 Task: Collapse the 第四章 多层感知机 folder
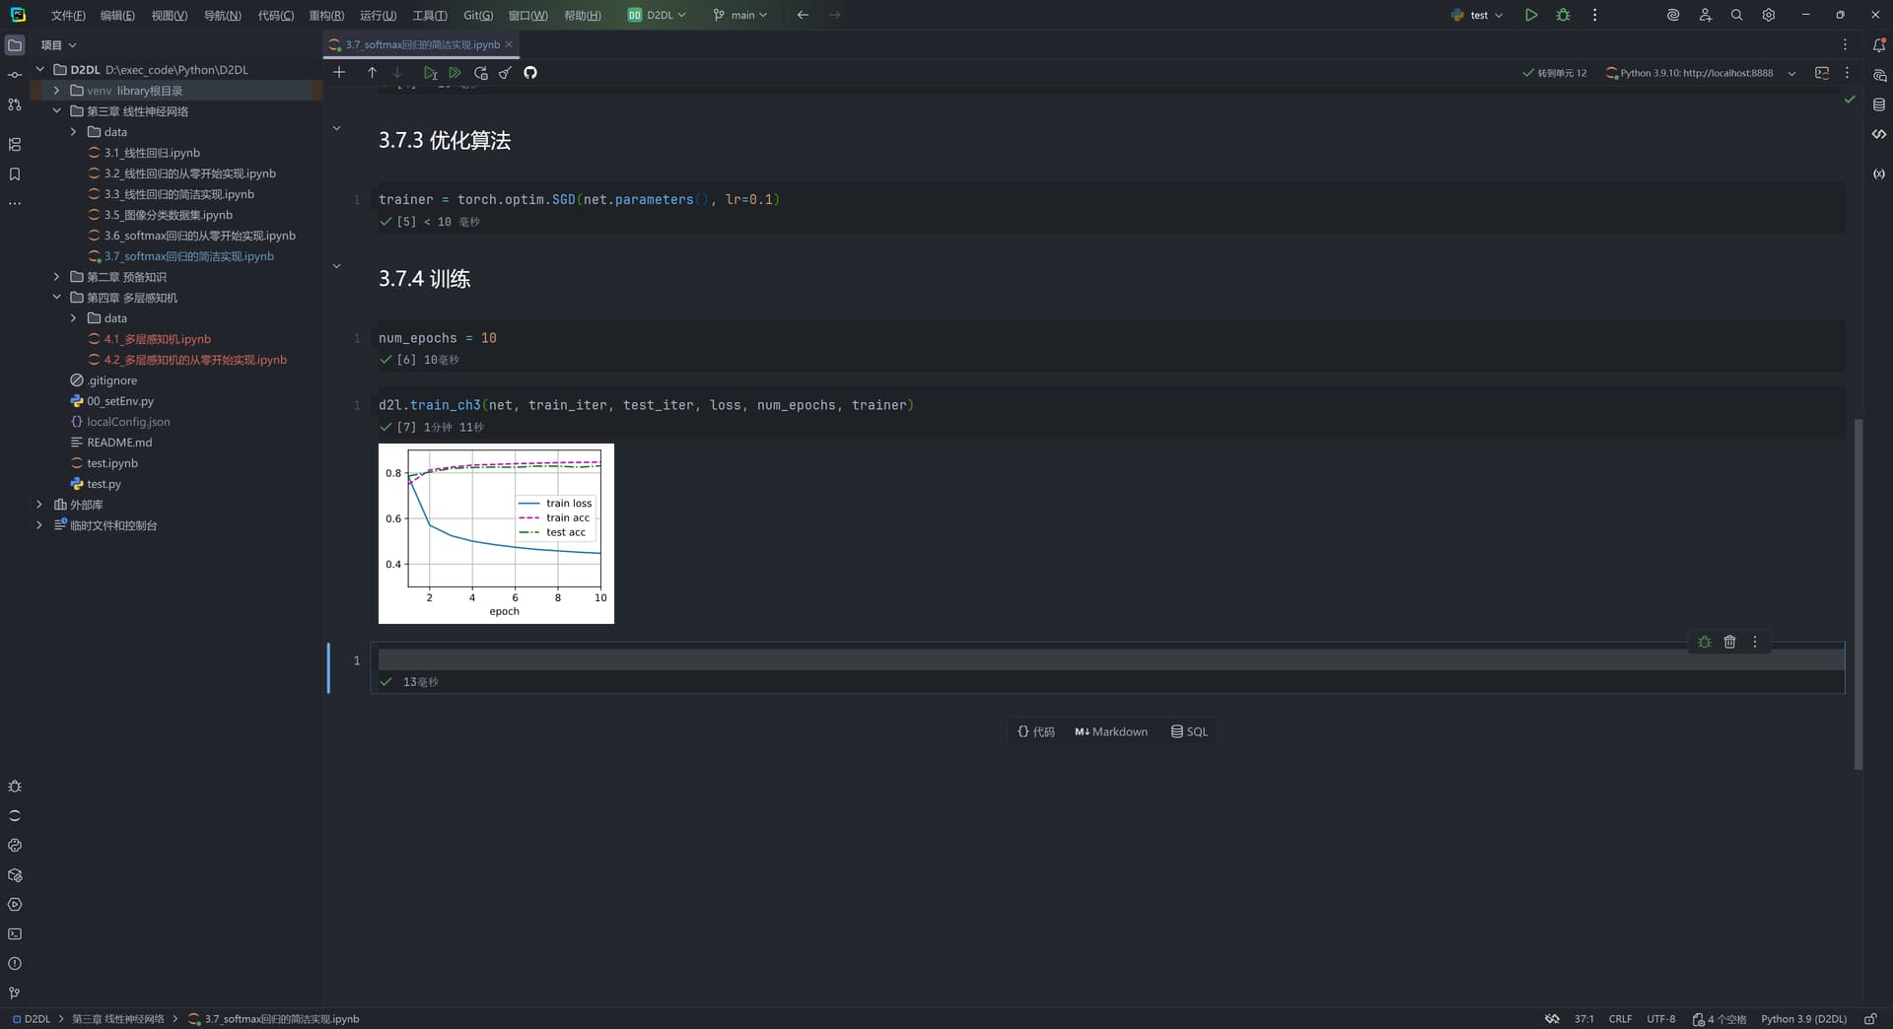pyautogui.click(x=56, y=298)
